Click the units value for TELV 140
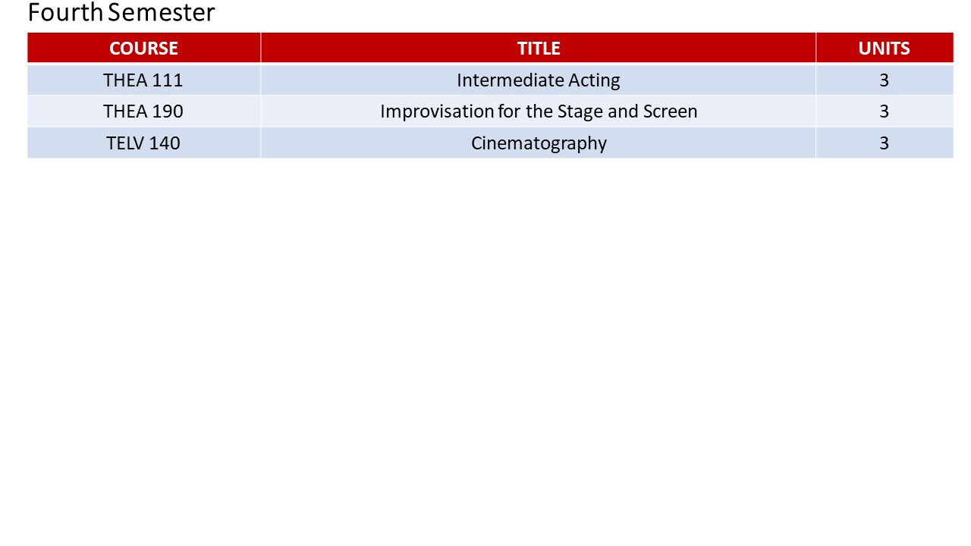Image resolution: width=971 pixels, height=546 pixels. [884, 143]
